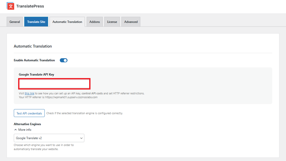Click inside the Google Translate API Key field
Screen dimensions: 286x161
54,84
